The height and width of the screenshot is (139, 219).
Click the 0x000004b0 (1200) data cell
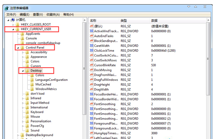[x=163, y=51]
